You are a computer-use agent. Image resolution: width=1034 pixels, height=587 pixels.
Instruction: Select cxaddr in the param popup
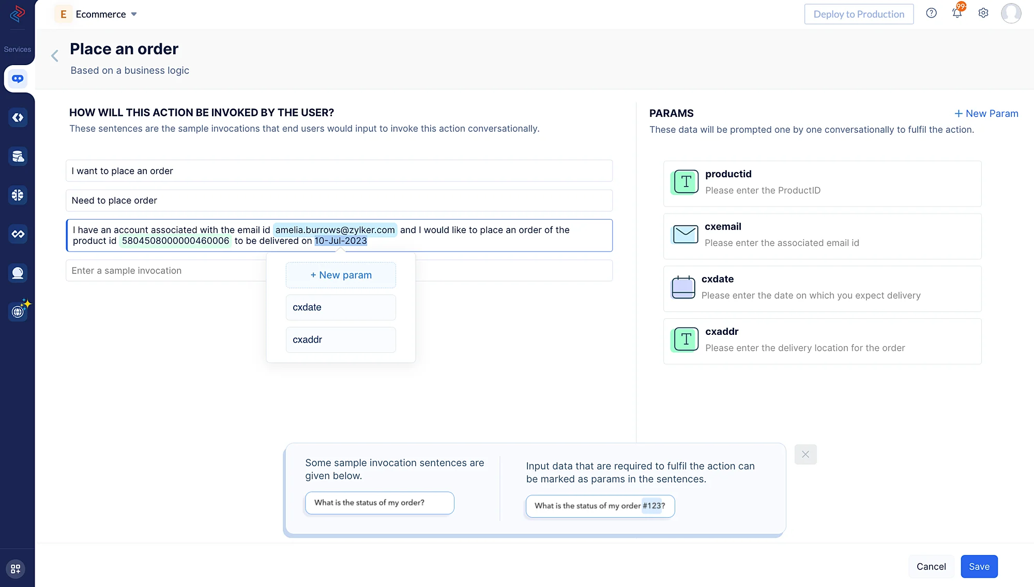tap(341, 339)
